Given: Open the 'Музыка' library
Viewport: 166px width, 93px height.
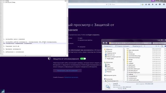Looking at the screenshot, I should click(x=109, y=72).
